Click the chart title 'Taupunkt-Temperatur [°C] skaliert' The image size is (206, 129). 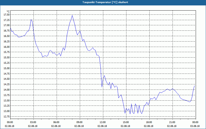tap(105, 2)
